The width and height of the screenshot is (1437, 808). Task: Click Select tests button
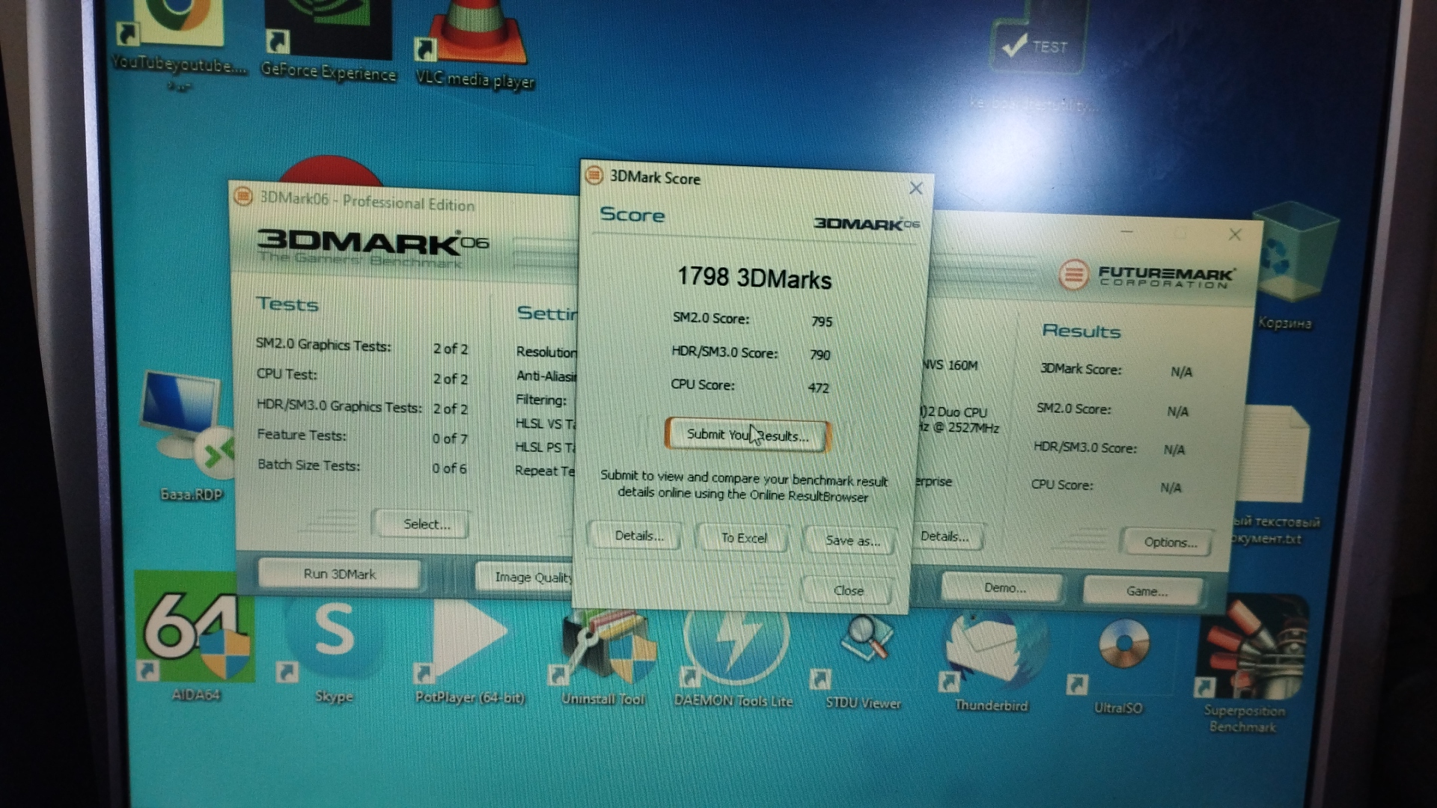tap(421, 524)
